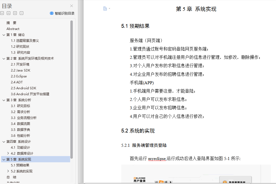Click the 5.1 预期结果 document heading
Screen dimensions: 276x184
pyautogui.click(x=135, y=26)
